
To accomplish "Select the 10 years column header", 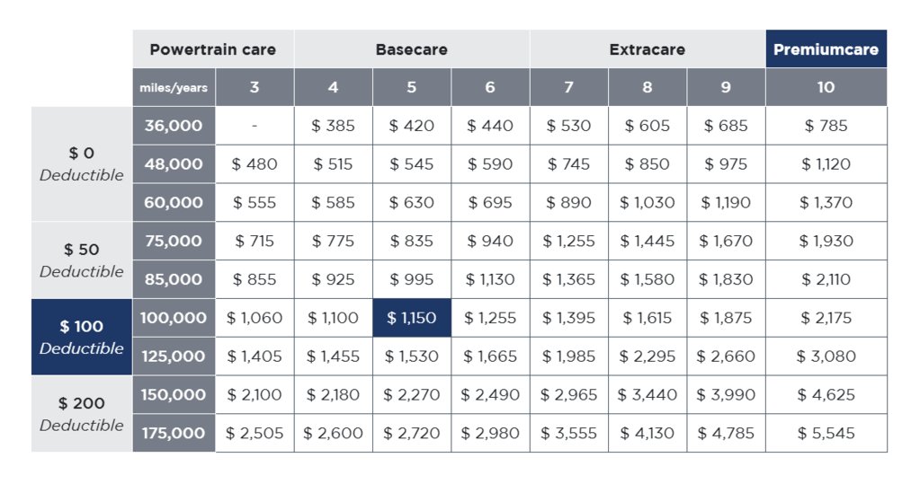I will (826, 87).
